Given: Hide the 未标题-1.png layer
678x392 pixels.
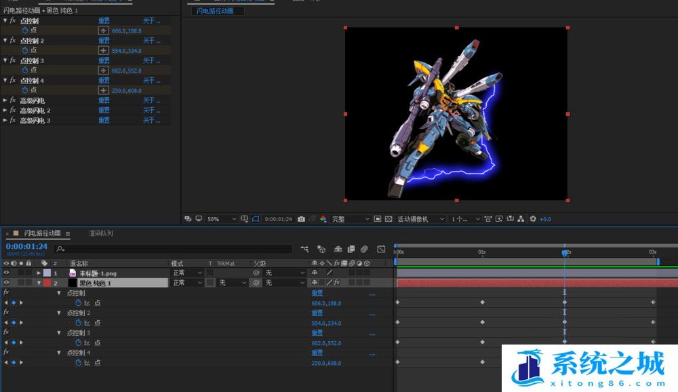Looking at the screenshot, I should 6,273.
